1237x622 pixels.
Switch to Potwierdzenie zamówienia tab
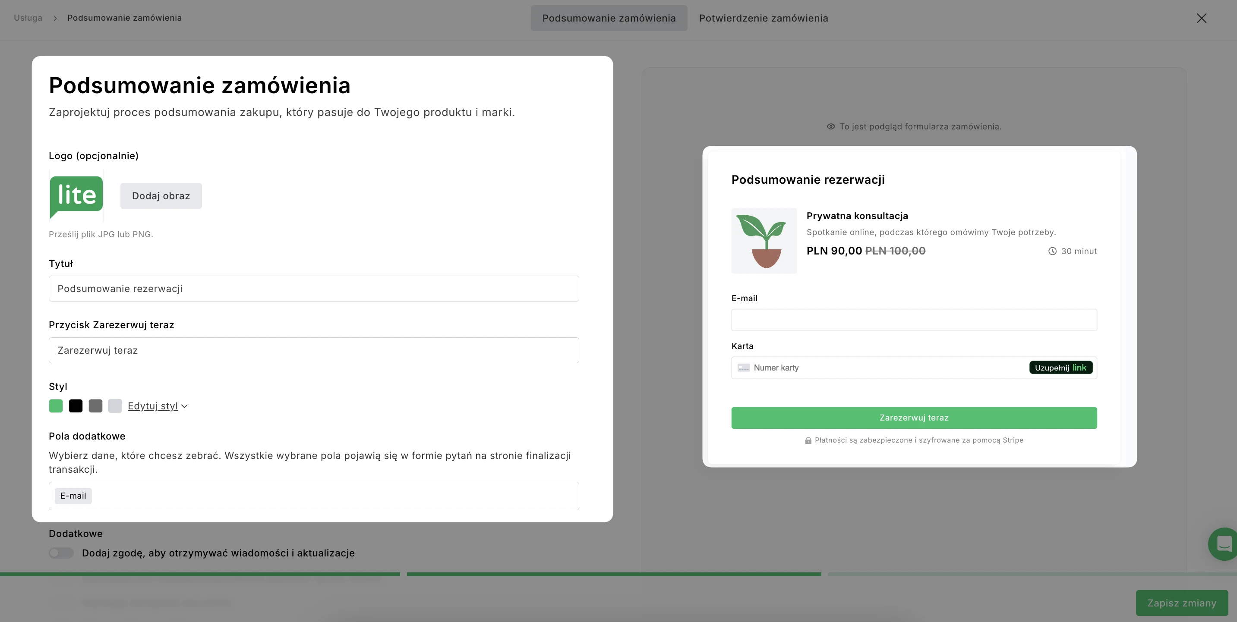click(x=763, y=18)
